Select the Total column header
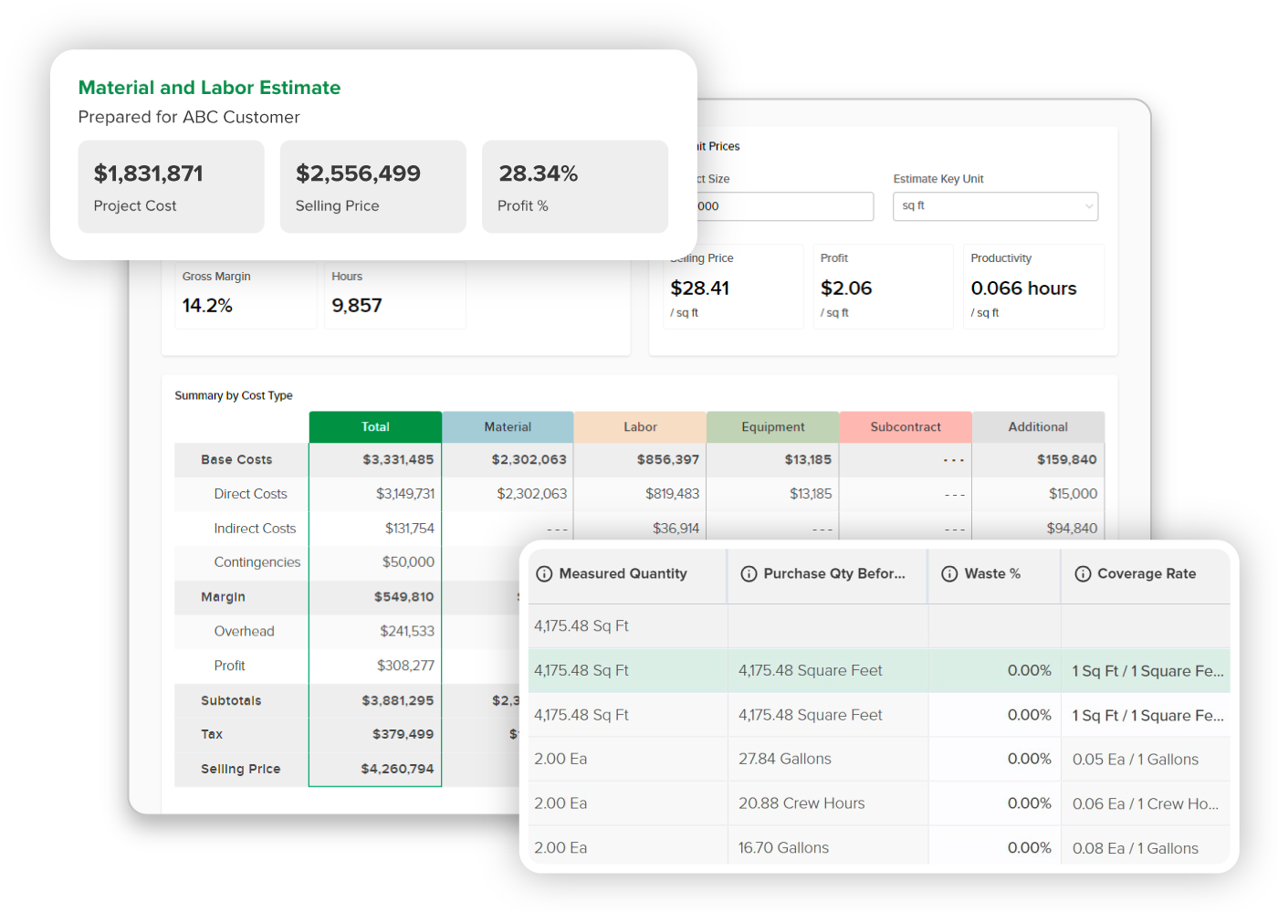Image resolution: width=1278 pixels, height=913 pixels. pos(375,426)
